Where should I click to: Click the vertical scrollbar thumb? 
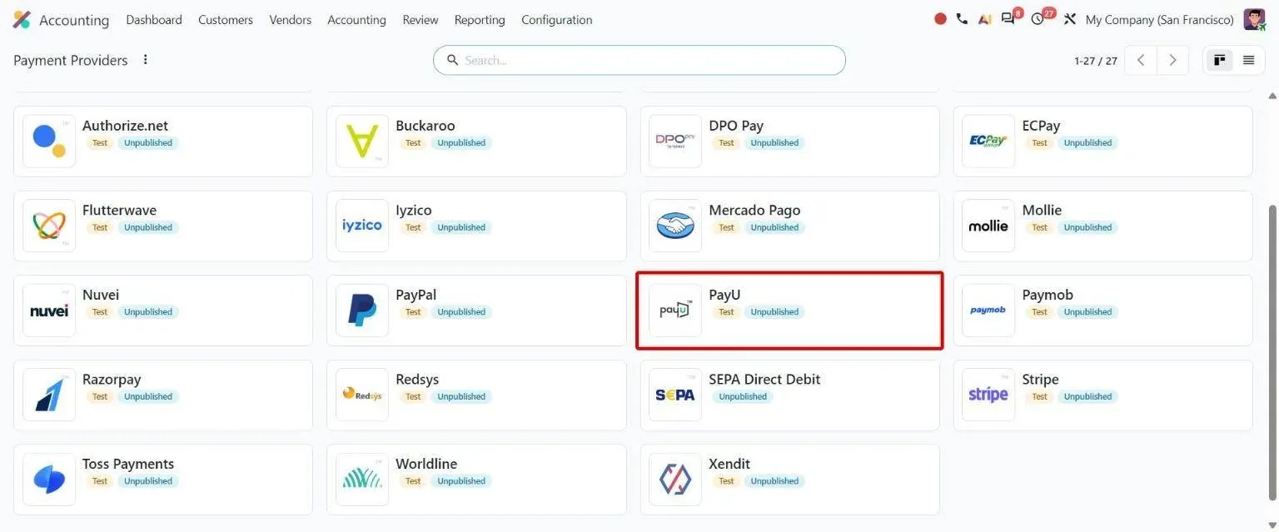(1272, 352)
